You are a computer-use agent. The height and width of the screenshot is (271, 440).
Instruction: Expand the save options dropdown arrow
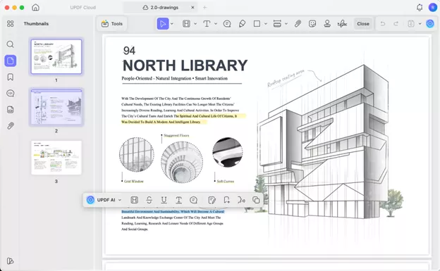pos(420,24)
